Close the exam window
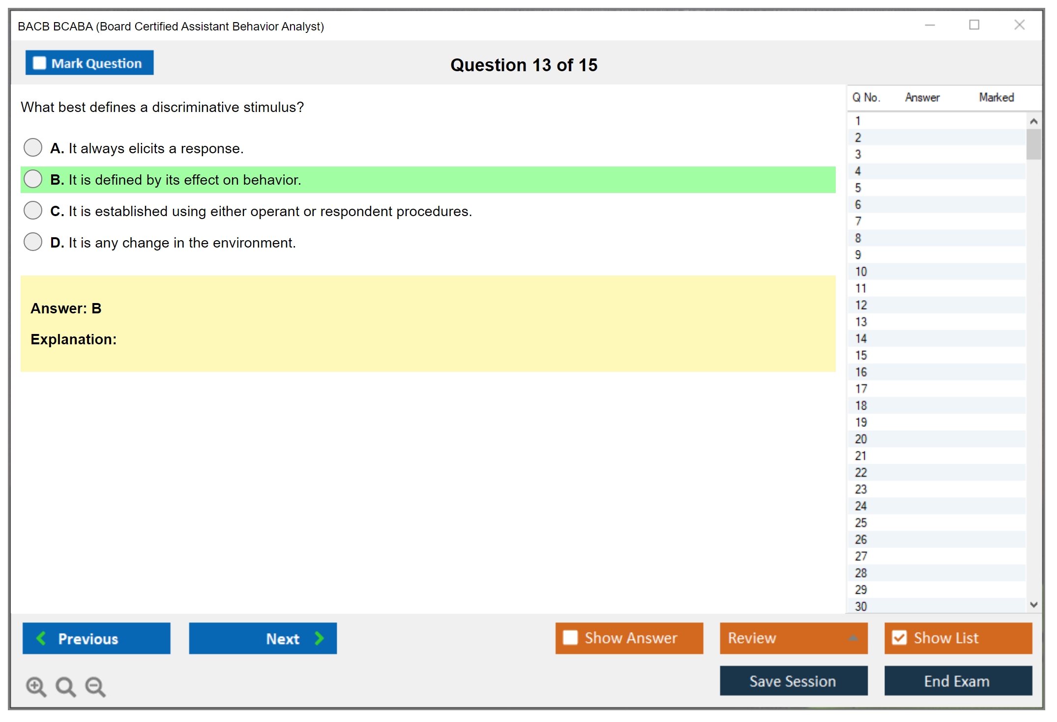The width and height of the screenshot is (1057, 722). click(1019, 25)
